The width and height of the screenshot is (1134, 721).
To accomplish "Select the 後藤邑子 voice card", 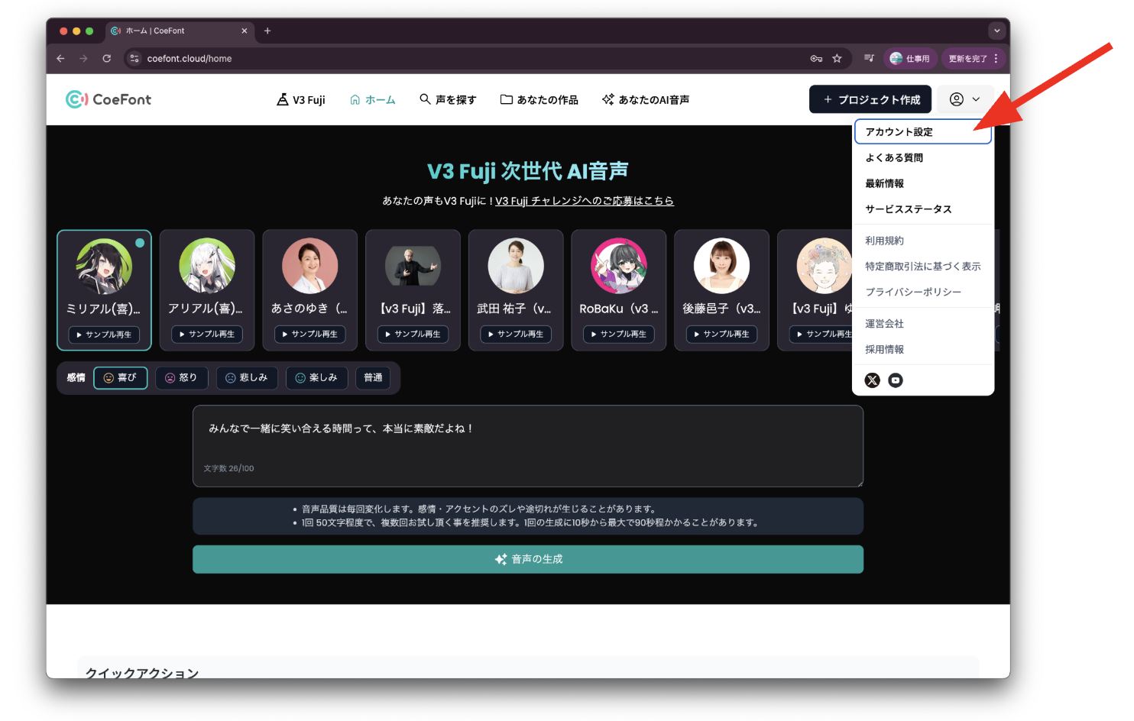I will pyautogui.click(x=721, y=290).
